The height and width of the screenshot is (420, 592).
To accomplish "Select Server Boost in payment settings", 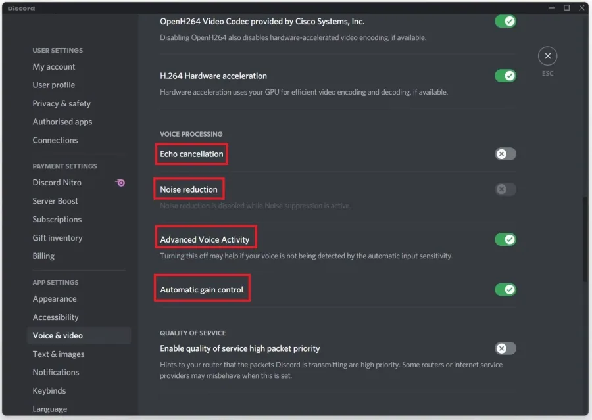I will coord(55,201).
